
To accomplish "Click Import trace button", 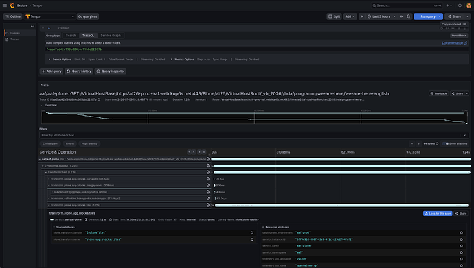I will coord(459,36).
